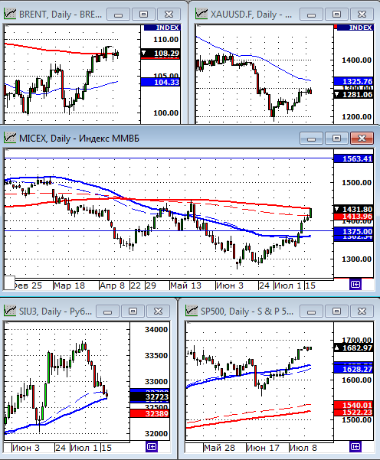This screenshot has height=460, width=380.
Task: Click the Июл 1 date on MICEX axis
Action: pos(288,285)
